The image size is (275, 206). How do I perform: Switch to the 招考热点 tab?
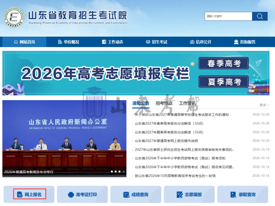[164, 103]
